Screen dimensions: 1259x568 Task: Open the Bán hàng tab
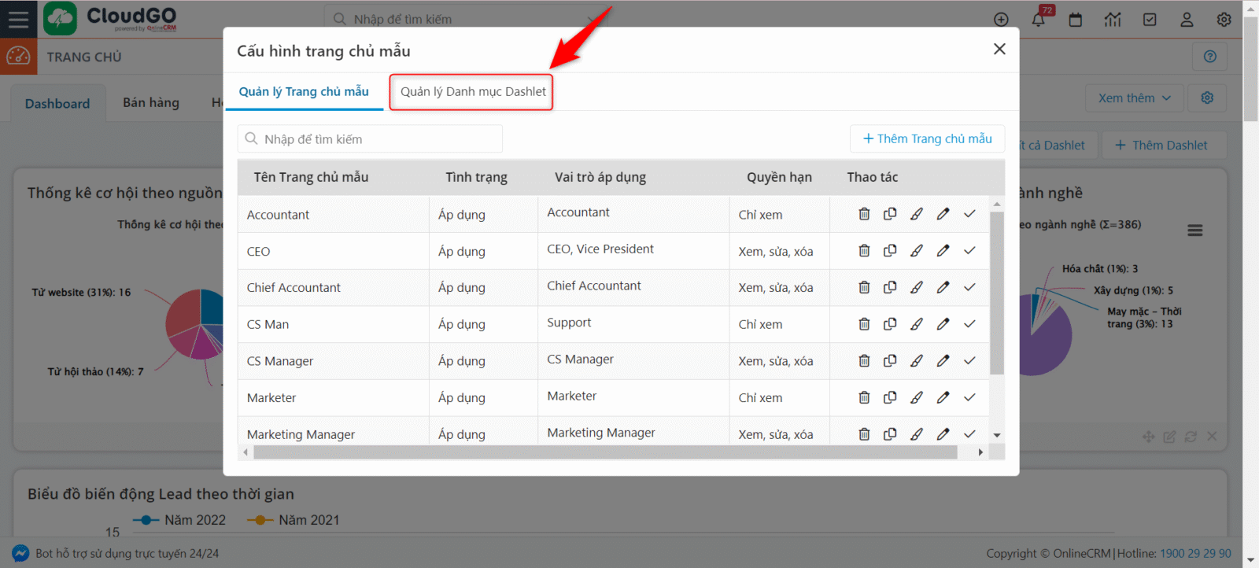(151, 103)
